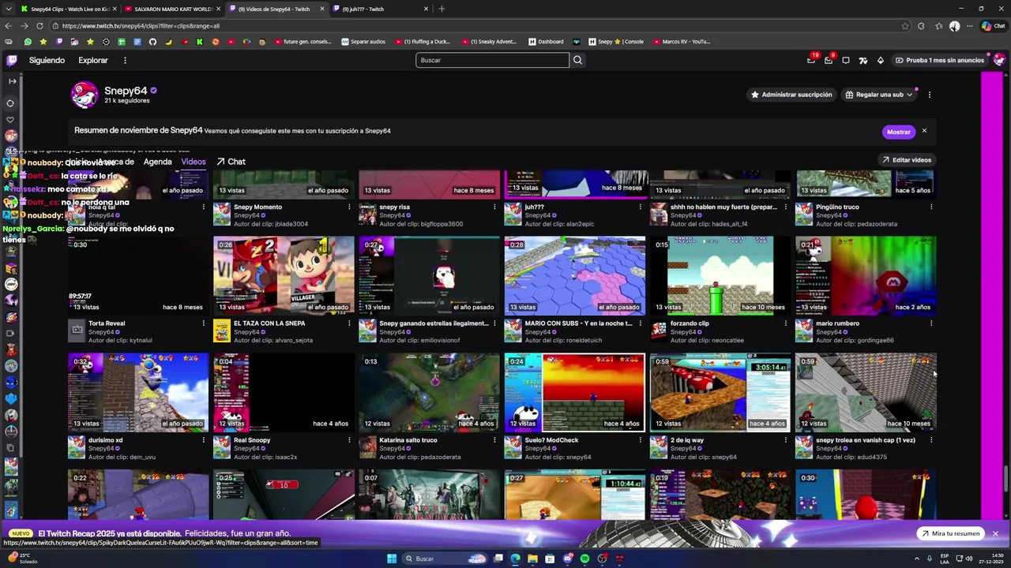Click the search magnifier button

577,60
